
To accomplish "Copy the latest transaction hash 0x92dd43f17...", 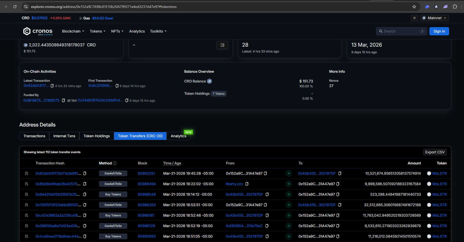I will pos(52,86).
